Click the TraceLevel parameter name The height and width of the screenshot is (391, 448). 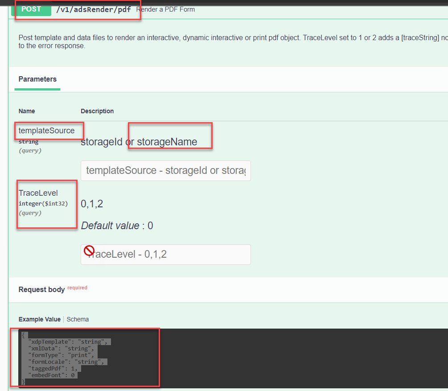tap(38, 193)
